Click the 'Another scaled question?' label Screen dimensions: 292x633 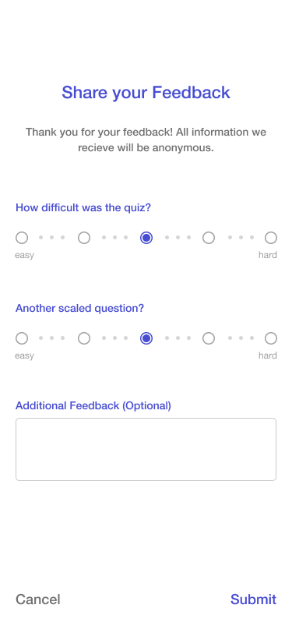point(79,309)
